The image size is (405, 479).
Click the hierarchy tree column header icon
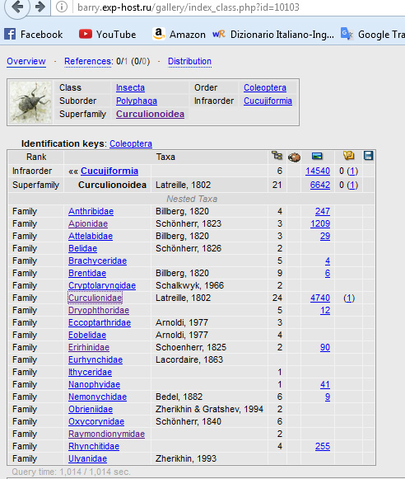pos(277,156)
